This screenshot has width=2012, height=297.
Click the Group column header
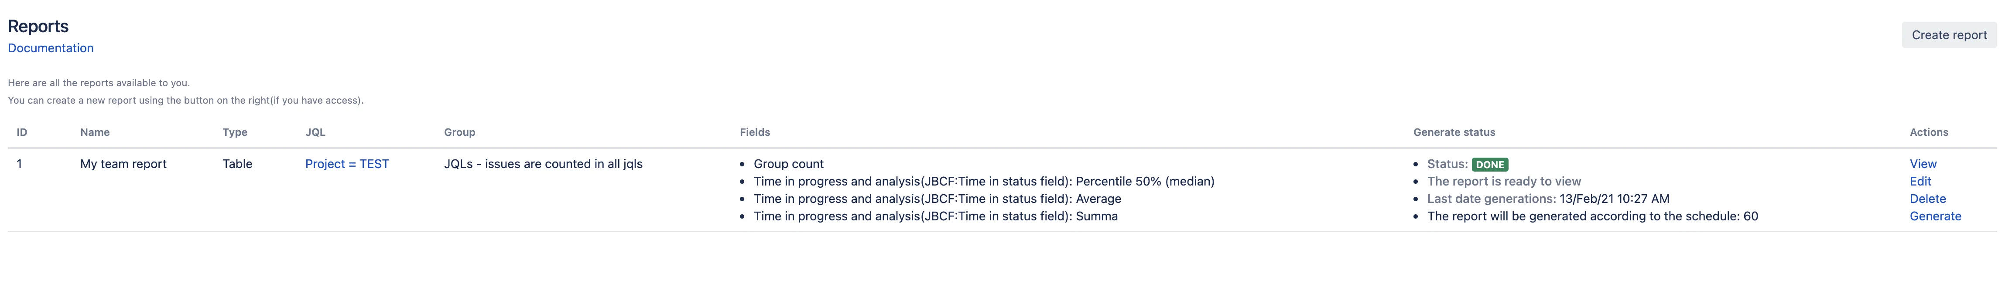click(x=459, y=132)
